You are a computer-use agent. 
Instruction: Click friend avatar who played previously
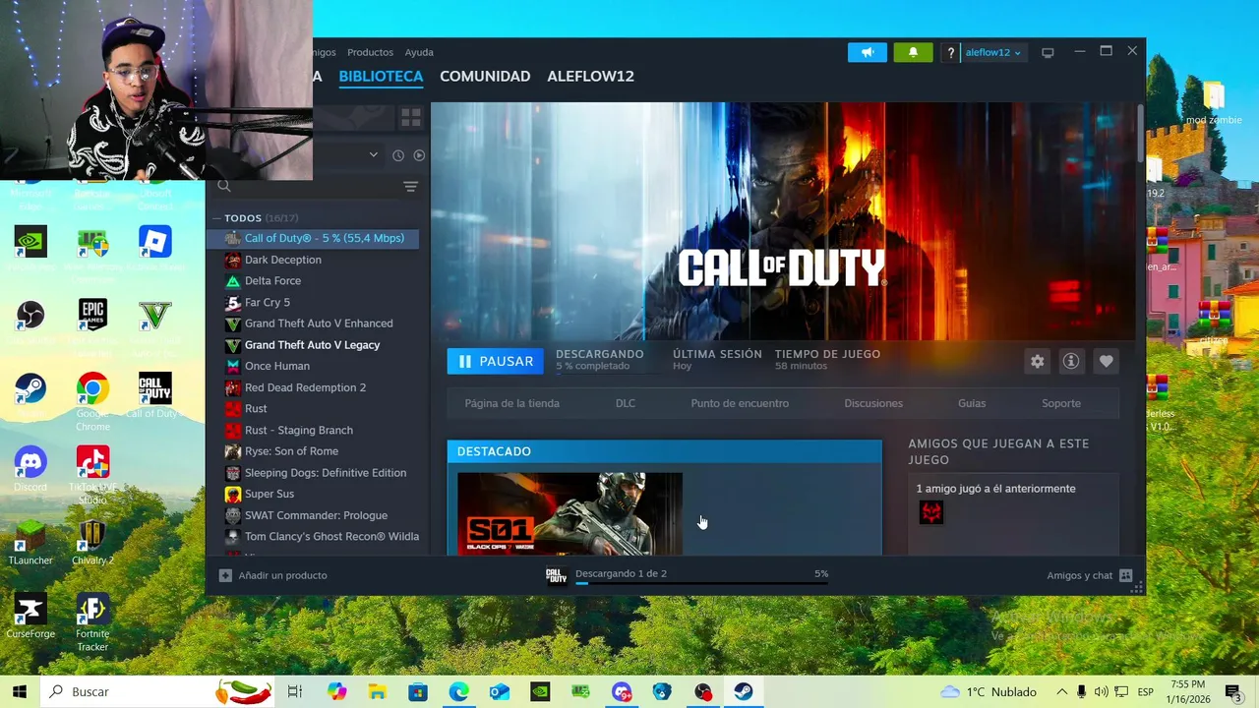tap(930, 512)
